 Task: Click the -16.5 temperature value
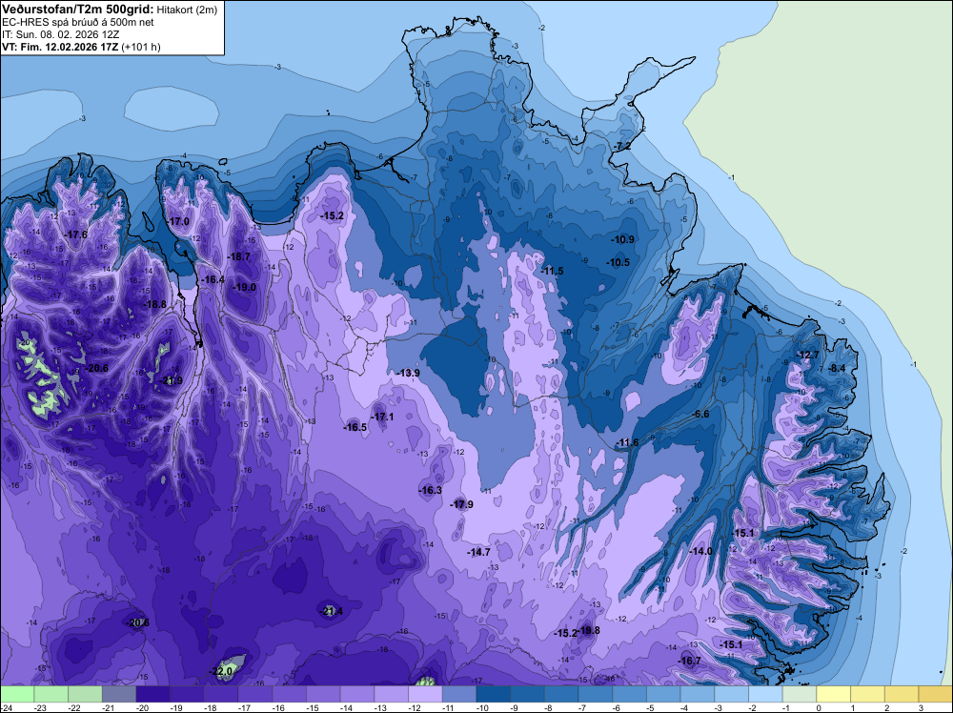click(355, 427)
